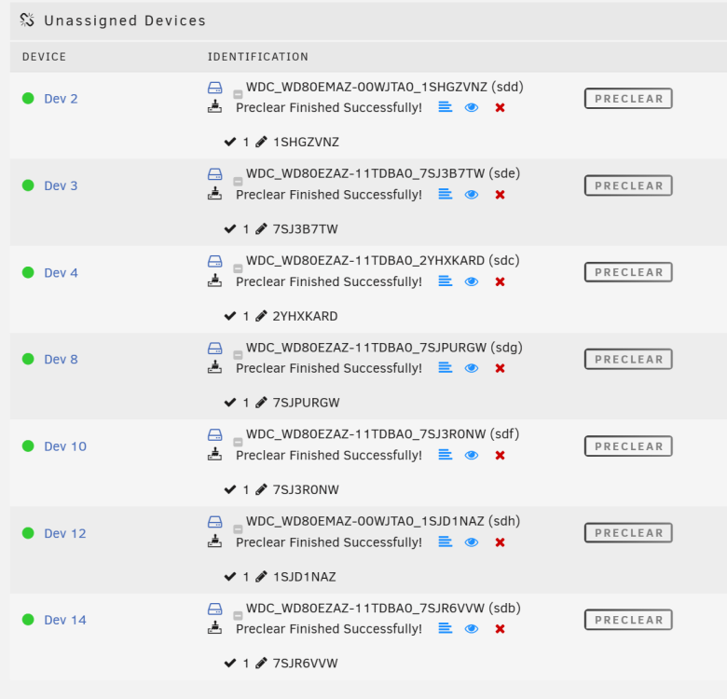
Task: Click red X to clear Dev 3 preclear status
Action: [x=500, y=195]
